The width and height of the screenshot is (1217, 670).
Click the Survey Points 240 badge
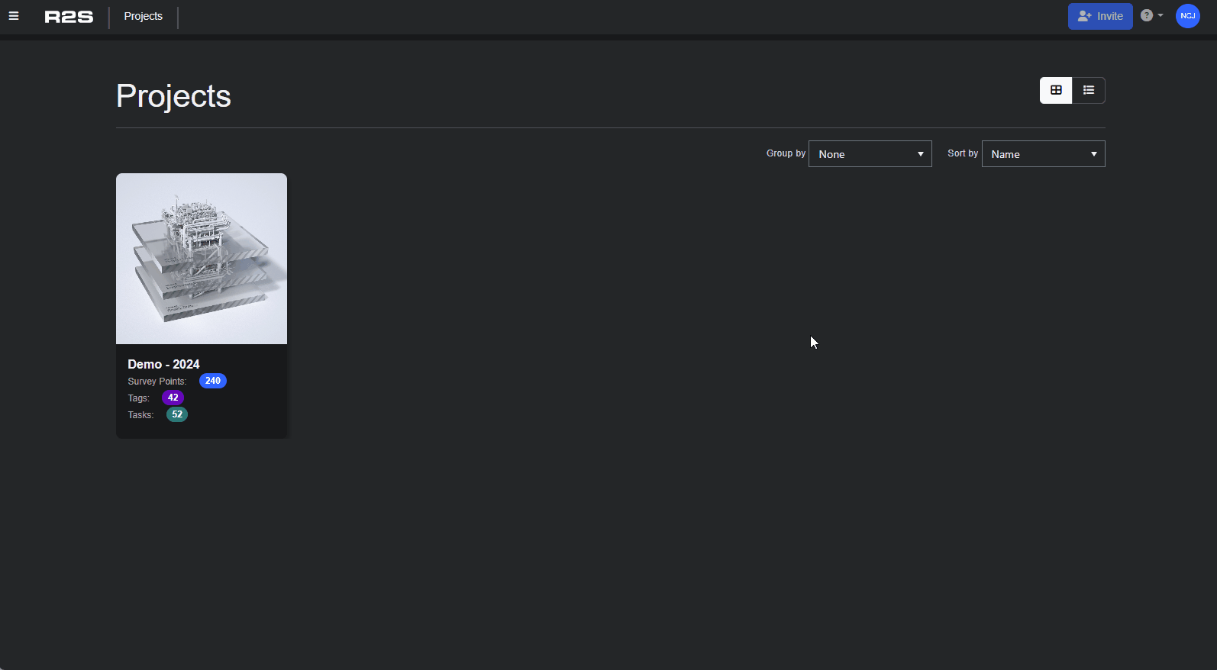tap(213, 381)
